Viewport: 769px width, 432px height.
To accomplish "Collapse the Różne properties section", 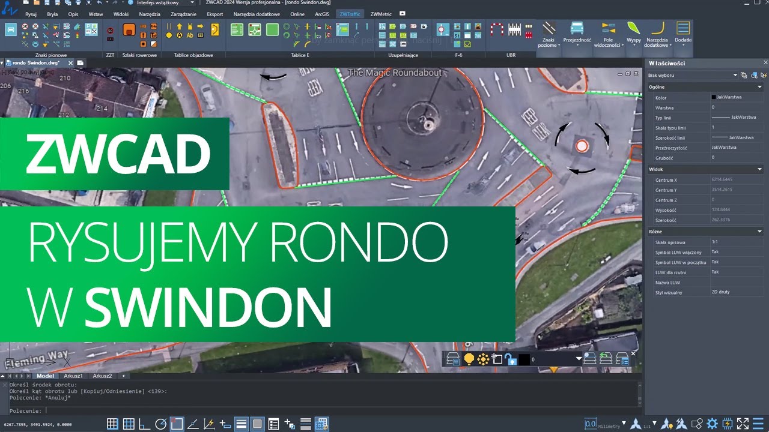I will click(x=759, y=232).
